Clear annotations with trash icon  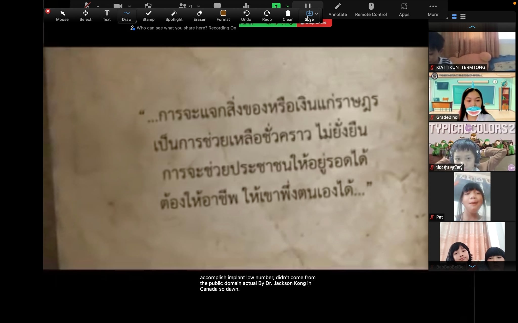click(288, 16)
